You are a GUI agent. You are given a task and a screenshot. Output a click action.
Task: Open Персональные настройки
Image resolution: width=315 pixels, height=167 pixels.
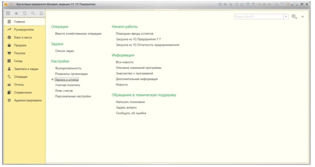(x=73, y=96)
